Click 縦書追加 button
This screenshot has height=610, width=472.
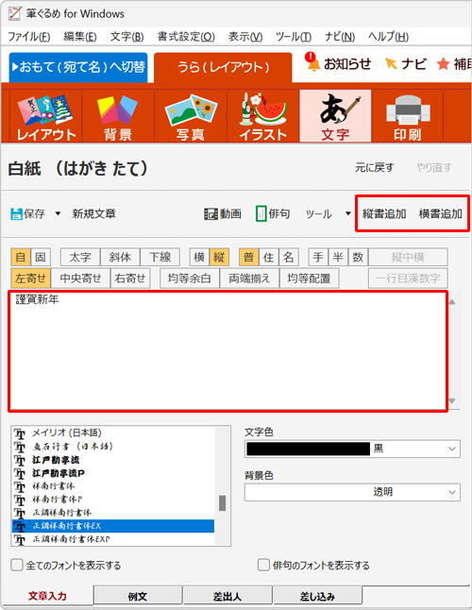tap(384, 214)
